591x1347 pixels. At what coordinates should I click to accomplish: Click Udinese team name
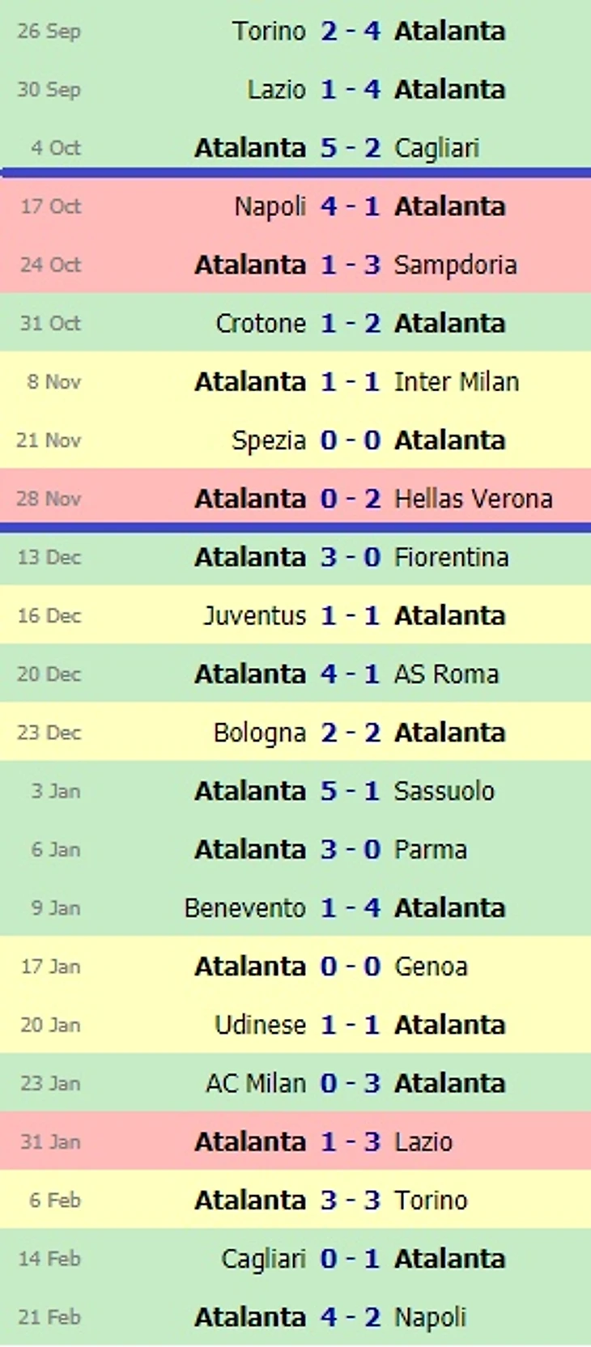pos(260,1025)
